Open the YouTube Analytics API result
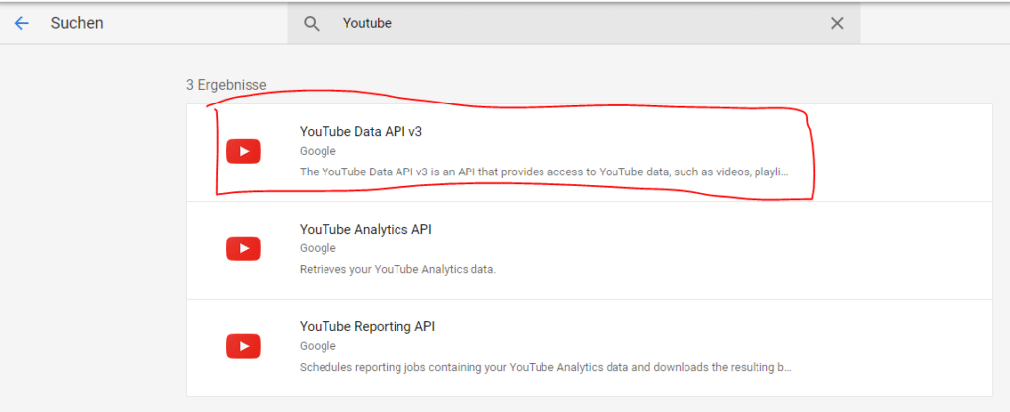This screenshot has height=412, width=1010. coord(590,250)
